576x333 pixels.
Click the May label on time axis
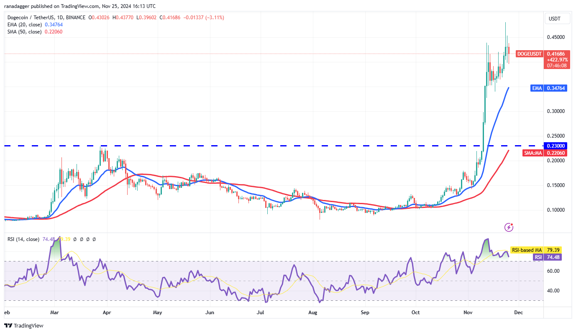[157, 313]
